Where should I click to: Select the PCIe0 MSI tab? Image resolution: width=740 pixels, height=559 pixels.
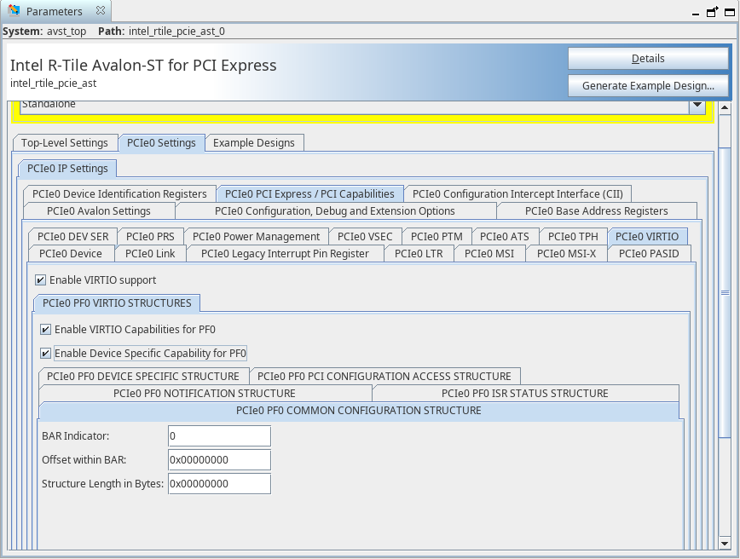489,253
